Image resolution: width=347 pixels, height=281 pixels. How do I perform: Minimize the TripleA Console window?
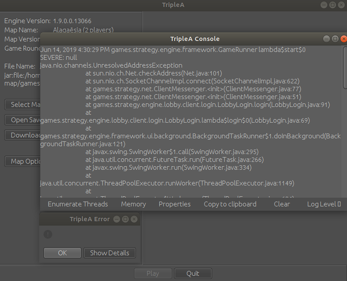pos(327,39)
